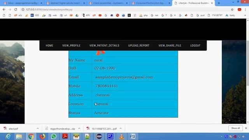Click the email sampledemoprojects@gmail.com

(x=124, y=77)
